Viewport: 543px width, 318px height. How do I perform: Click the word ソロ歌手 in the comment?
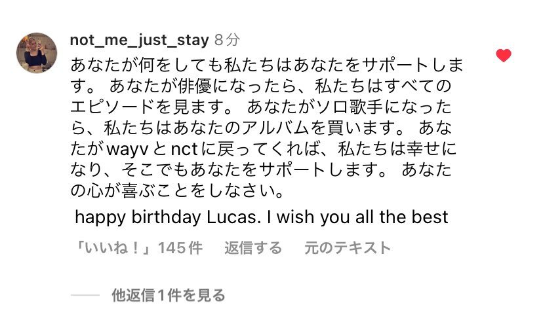(x=350, y=108)
